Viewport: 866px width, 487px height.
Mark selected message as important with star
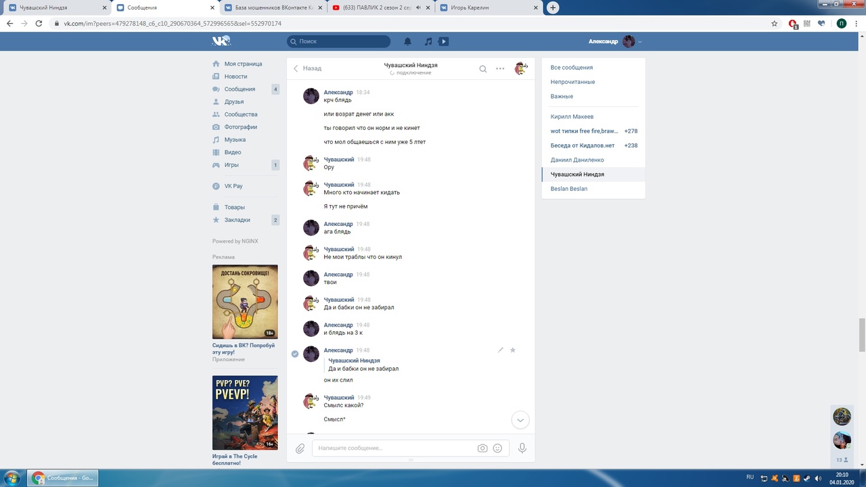512,350
